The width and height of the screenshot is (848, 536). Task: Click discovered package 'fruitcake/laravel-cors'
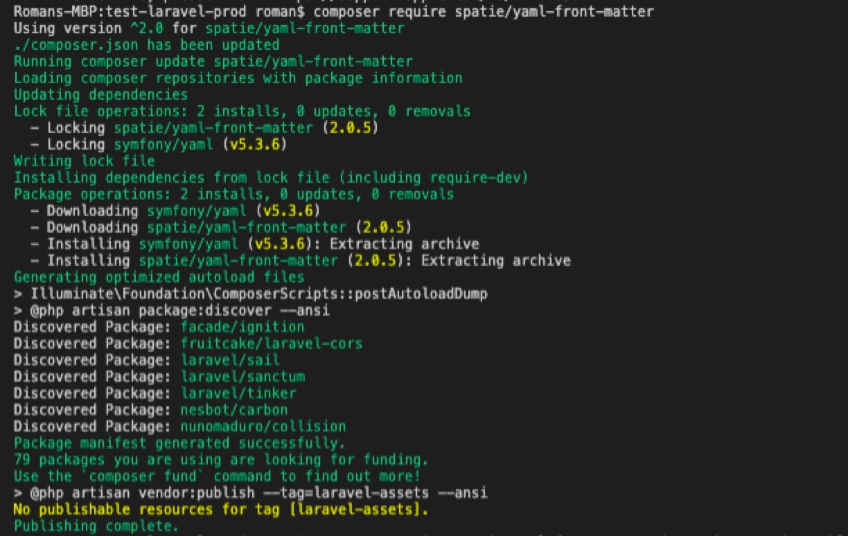click(x=272, y=344)
